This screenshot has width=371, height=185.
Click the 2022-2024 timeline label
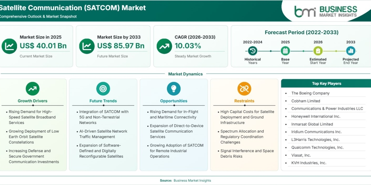point(253,42)
